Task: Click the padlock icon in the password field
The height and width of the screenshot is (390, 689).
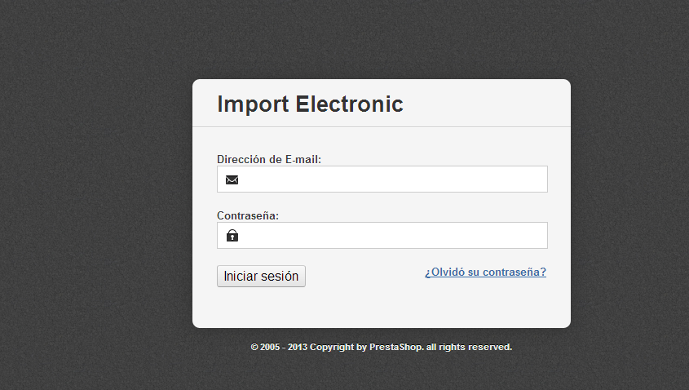Action: pyautogui.click(x=232, y=236)
